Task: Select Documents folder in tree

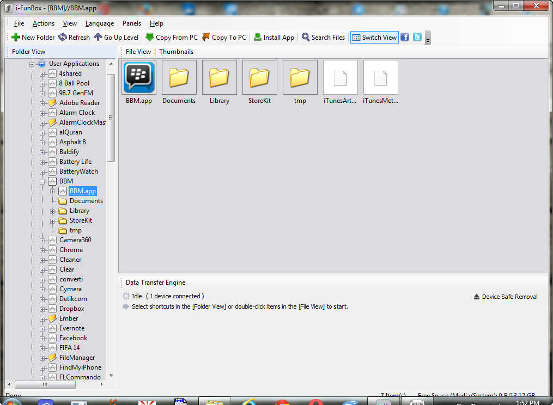Action: 86,201
